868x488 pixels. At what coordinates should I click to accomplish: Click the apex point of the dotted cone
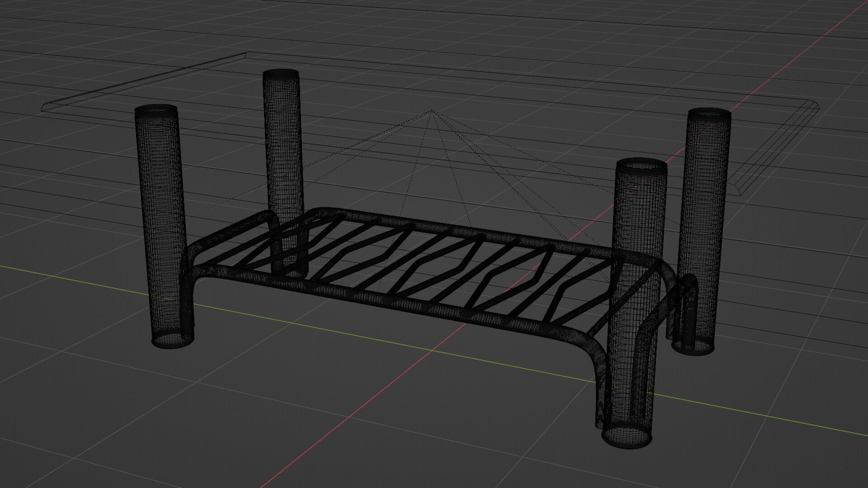(432, 110)
